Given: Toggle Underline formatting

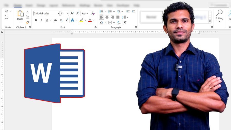Looking at the screenshot, I should [x=47, y=20].
